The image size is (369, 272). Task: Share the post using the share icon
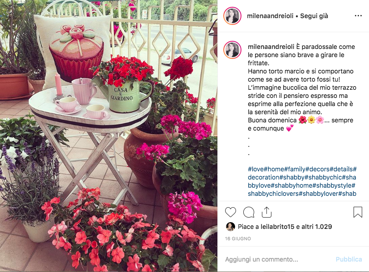266,212
